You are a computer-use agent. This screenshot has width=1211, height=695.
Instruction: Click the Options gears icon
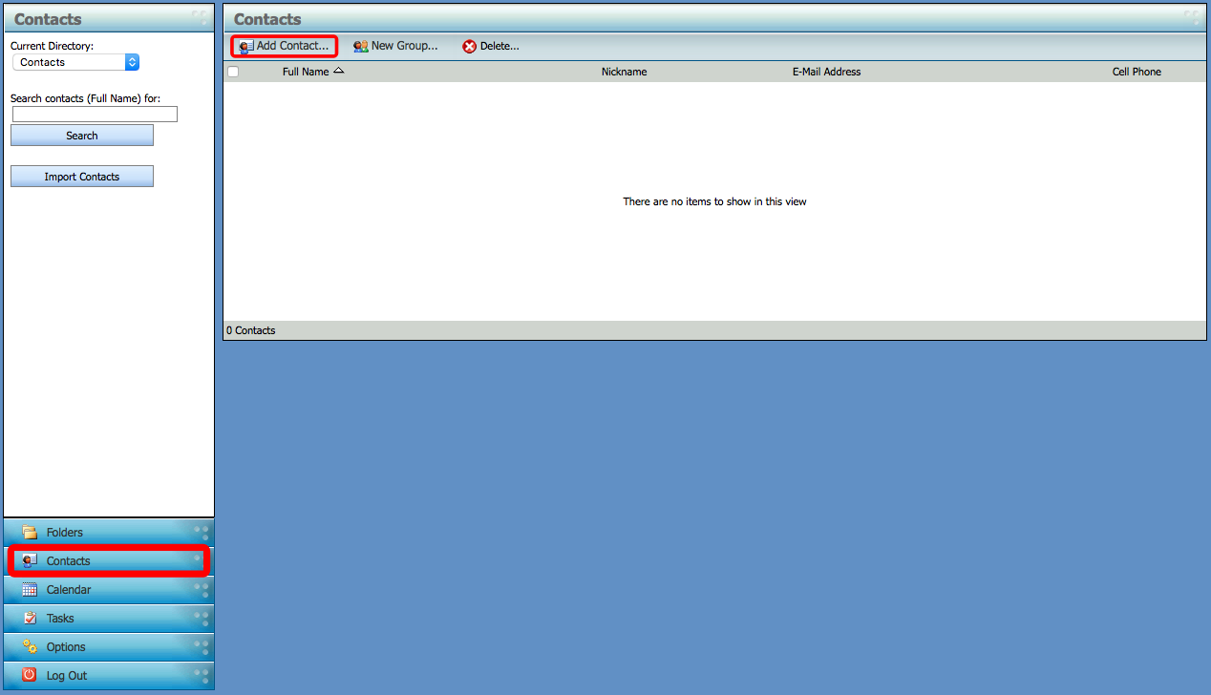tap(30, 647)
